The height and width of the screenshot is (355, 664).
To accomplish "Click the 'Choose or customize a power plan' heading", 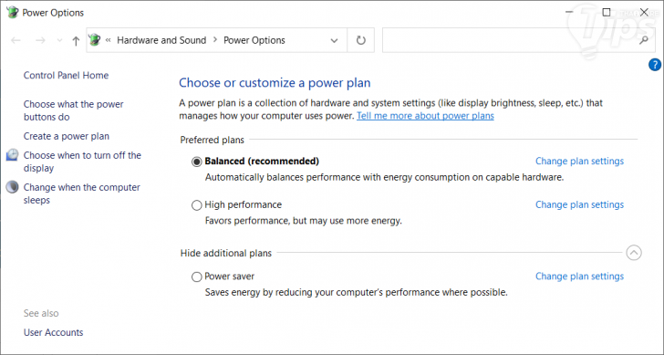I will [275, 83].
